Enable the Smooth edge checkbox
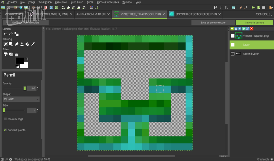The width and height of the screenshot is (274, 161). (x=5, y=119)
